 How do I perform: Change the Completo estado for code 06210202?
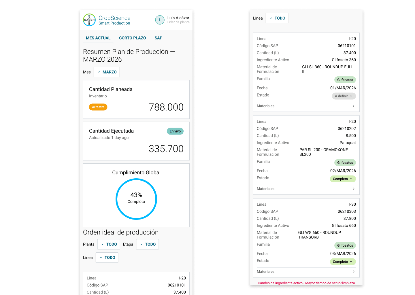pyautogui.click(x=343, y=179)
